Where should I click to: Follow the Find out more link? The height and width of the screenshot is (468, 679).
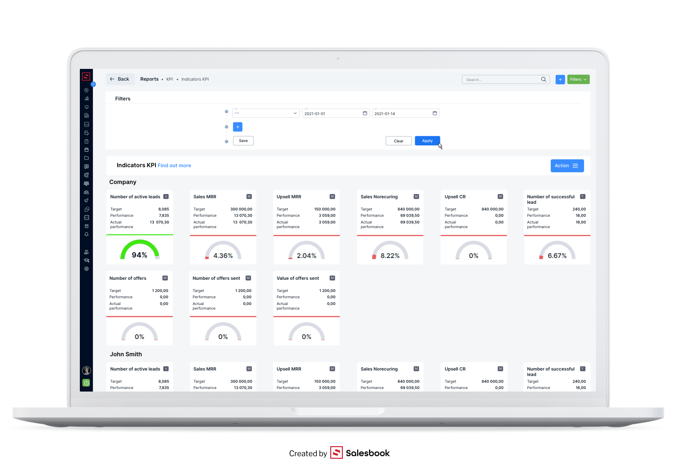tap(174, 166)
